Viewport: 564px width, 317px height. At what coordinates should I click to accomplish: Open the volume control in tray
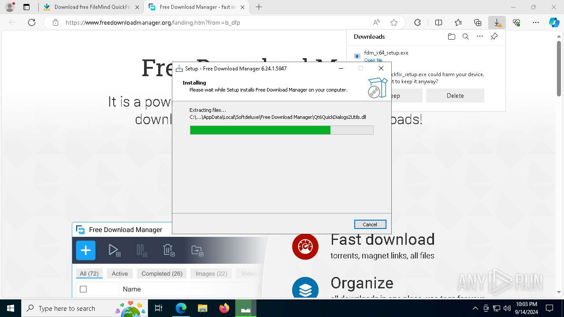(x=507, y=308)
